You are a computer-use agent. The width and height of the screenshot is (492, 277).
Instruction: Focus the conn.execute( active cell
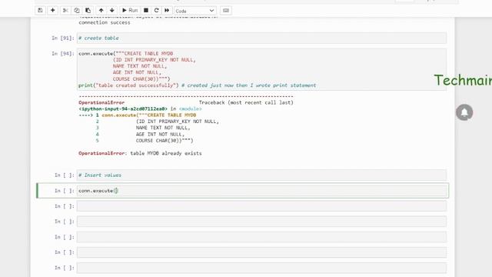(x=261, y=191)
